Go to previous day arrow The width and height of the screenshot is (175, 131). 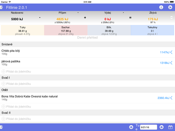pyautogui.click(x=131, y=127)
